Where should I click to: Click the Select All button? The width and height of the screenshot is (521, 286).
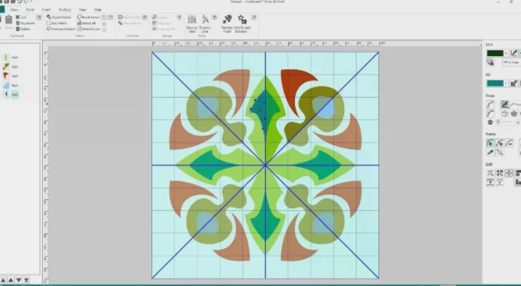pos(88,23)
